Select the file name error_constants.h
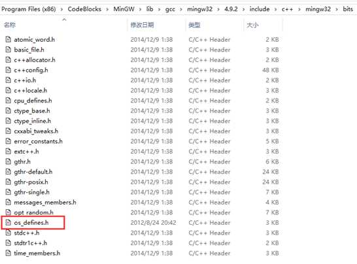This screenshot has height=264, width=357. [x=38, y=141]
